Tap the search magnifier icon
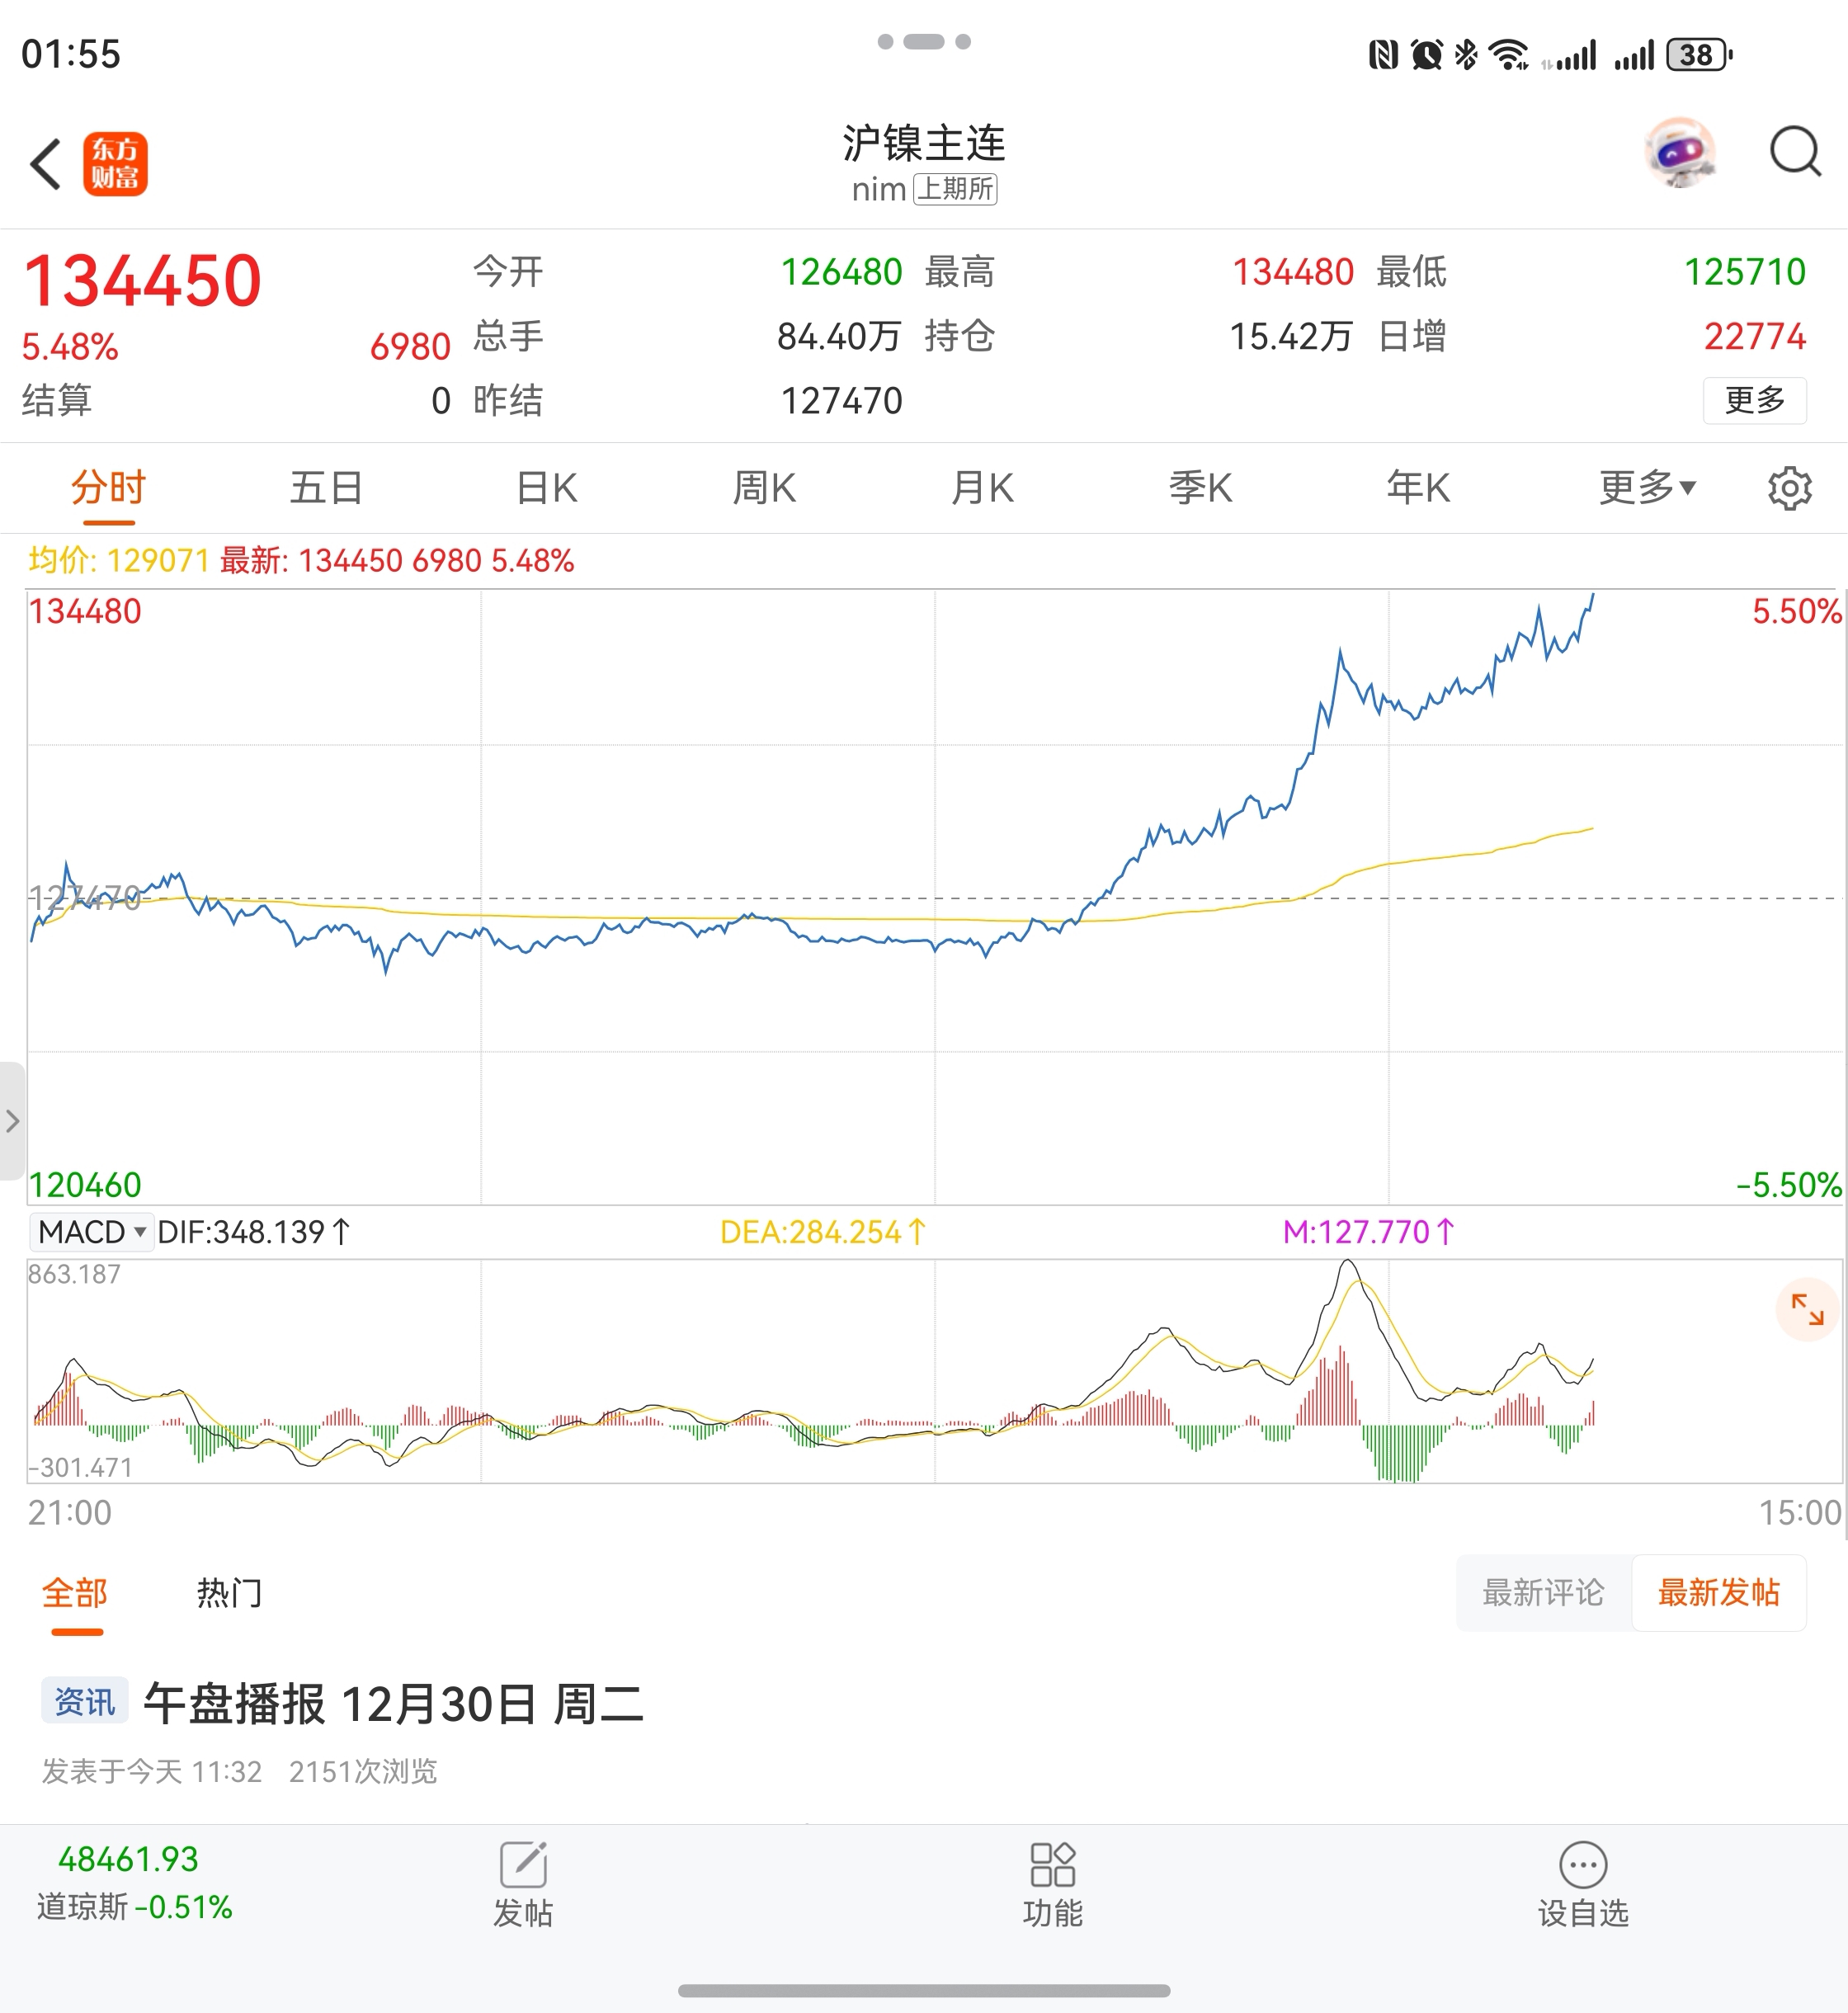 [x=1795, y=152]
